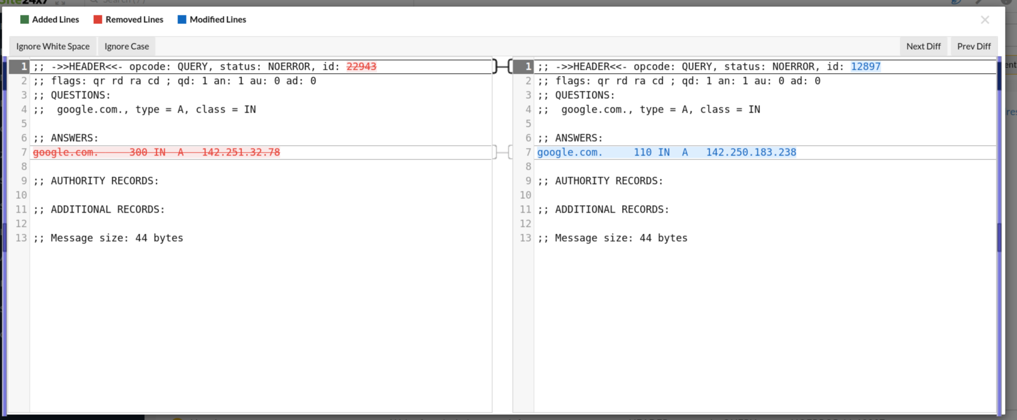Click the modified google.com record with 142.250.183.238
Screen dimensions: 1017x420
(x=666, y=152)
